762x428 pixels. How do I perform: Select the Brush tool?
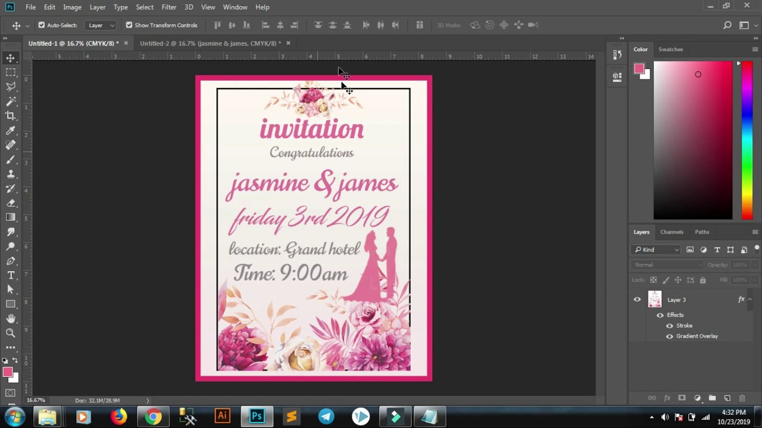(x=11, y=159)
